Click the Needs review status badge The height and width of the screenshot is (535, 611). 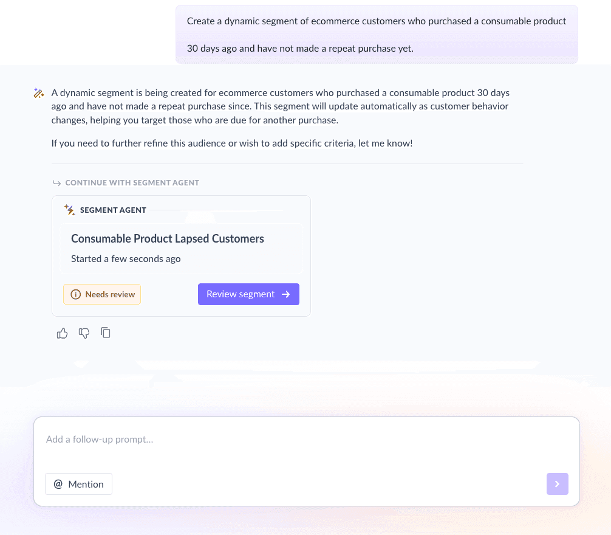point(102,294)
